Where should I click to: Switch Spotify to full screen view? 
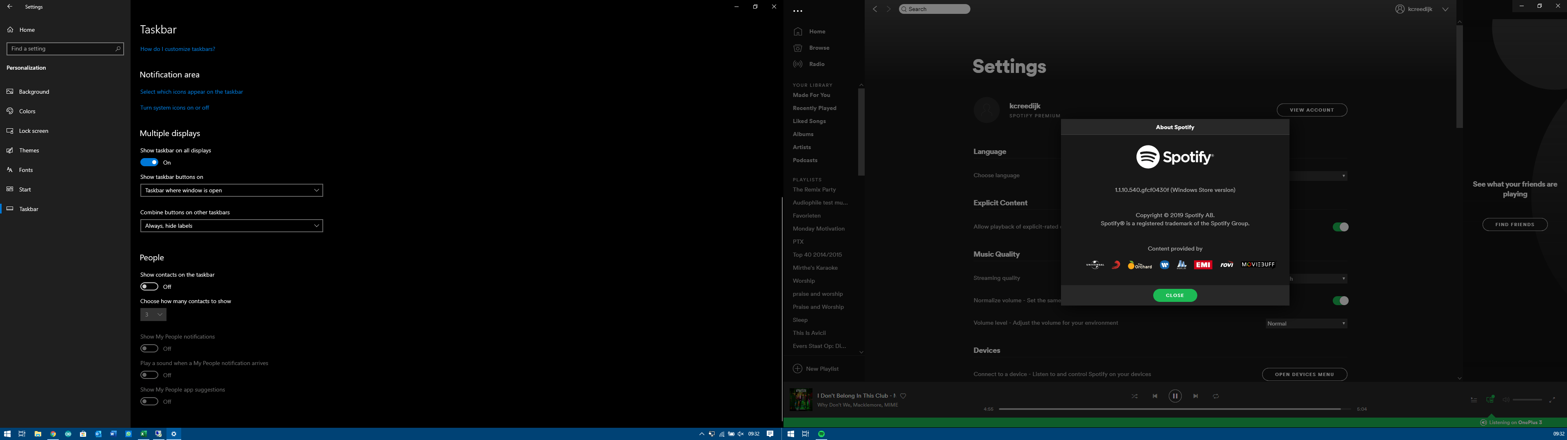pos(1552,400)
